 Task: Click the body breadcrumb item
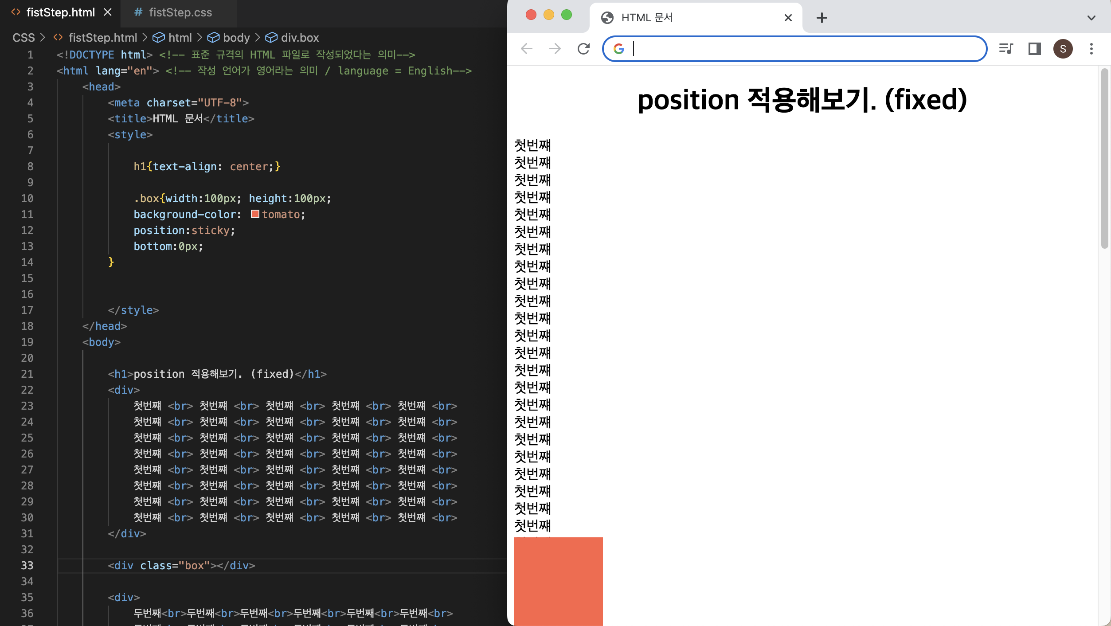point(236,38)
